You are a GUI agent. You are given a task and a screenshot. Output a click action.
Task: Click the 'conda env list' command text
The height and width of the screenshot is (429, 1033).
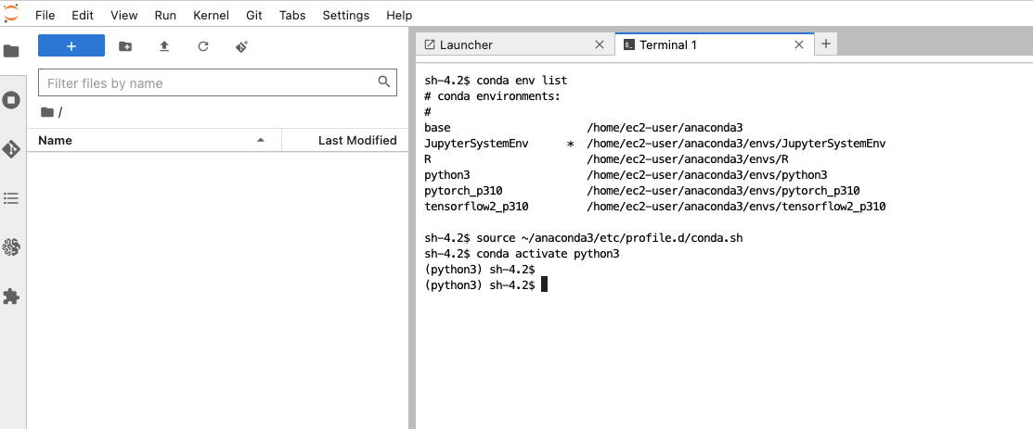522,81
